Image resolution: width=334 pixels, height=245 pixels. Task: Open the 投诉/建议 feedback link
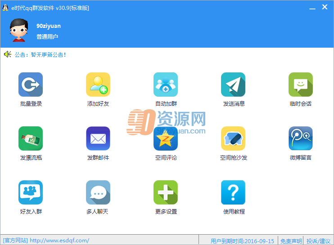coord(318,241)
